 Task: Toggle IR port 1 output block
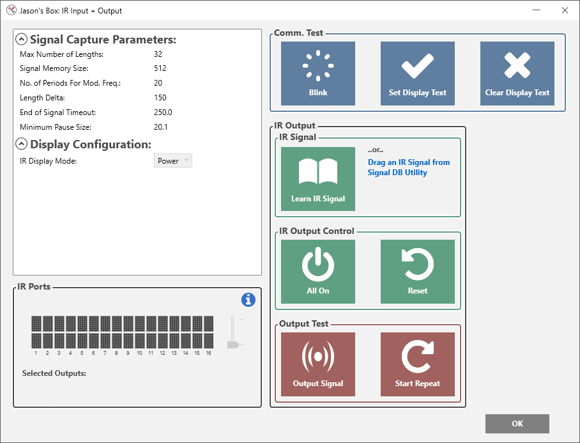point(36,332)
